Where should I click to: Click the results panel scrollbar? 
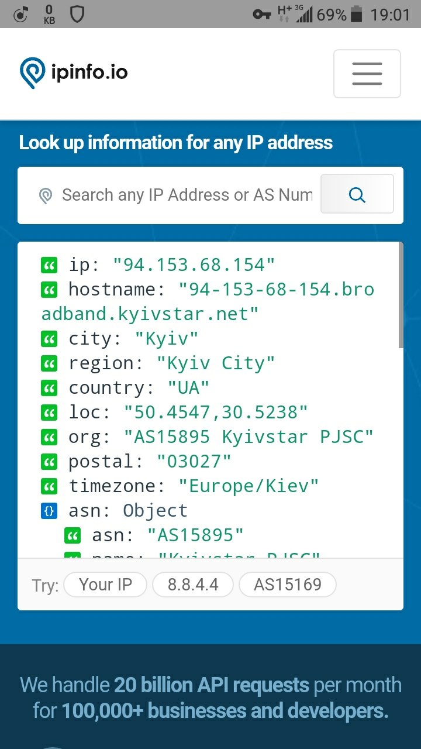(401, 296)
